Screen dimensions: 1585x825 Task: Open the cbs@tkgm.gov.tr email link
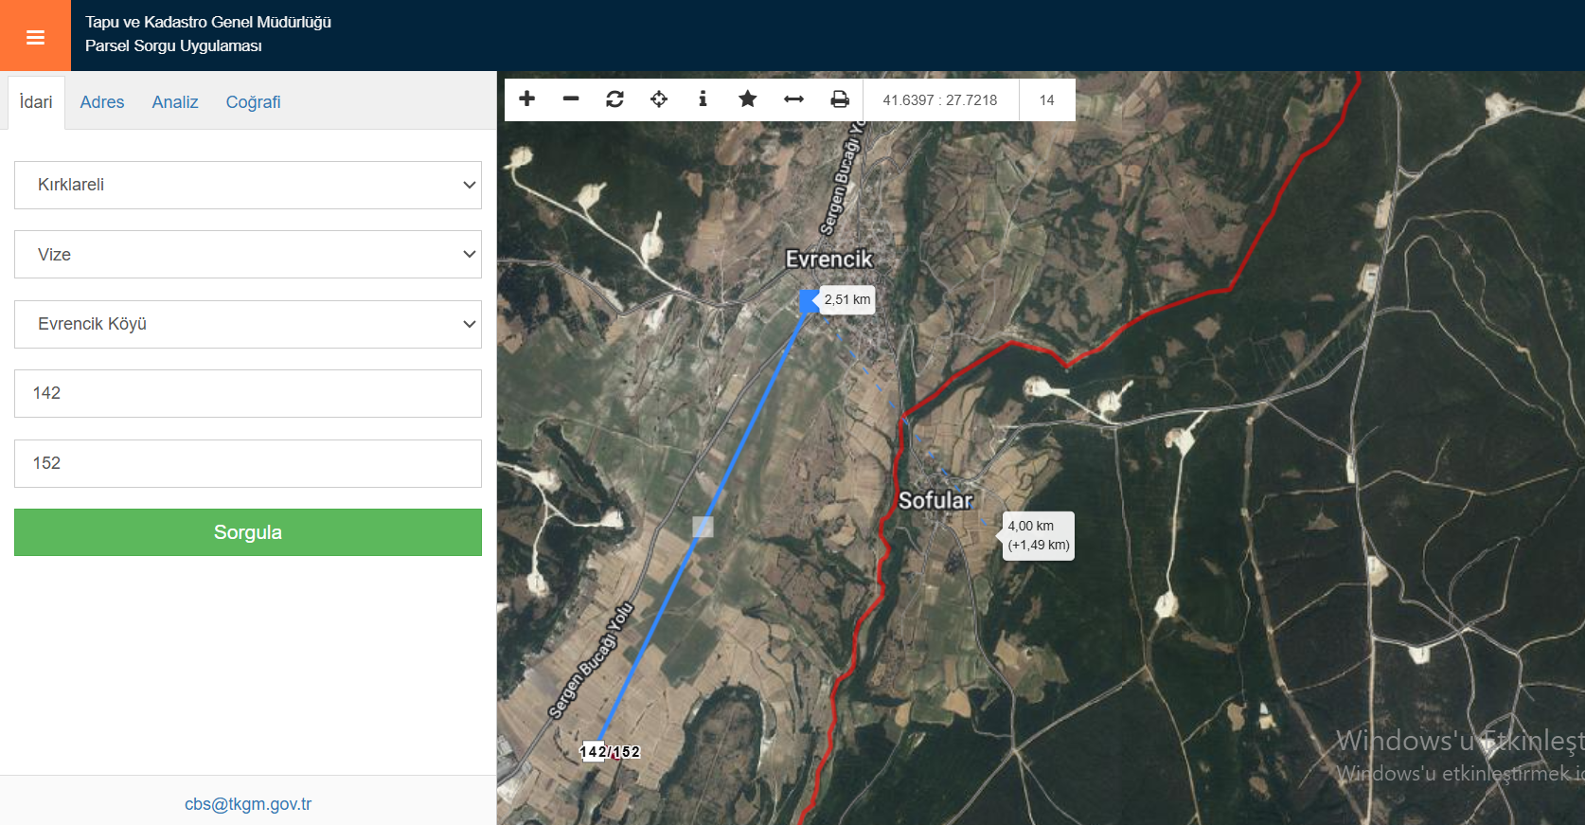(x=248, y=804)
